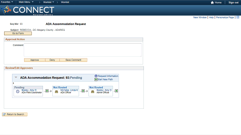241x135 pixels.
Task: Click the Return to Search button
Action: coord(15,114)
